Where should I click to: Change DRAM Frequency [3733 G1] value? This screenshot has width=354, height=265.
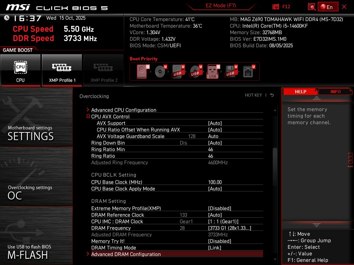[x=230, y=228]
